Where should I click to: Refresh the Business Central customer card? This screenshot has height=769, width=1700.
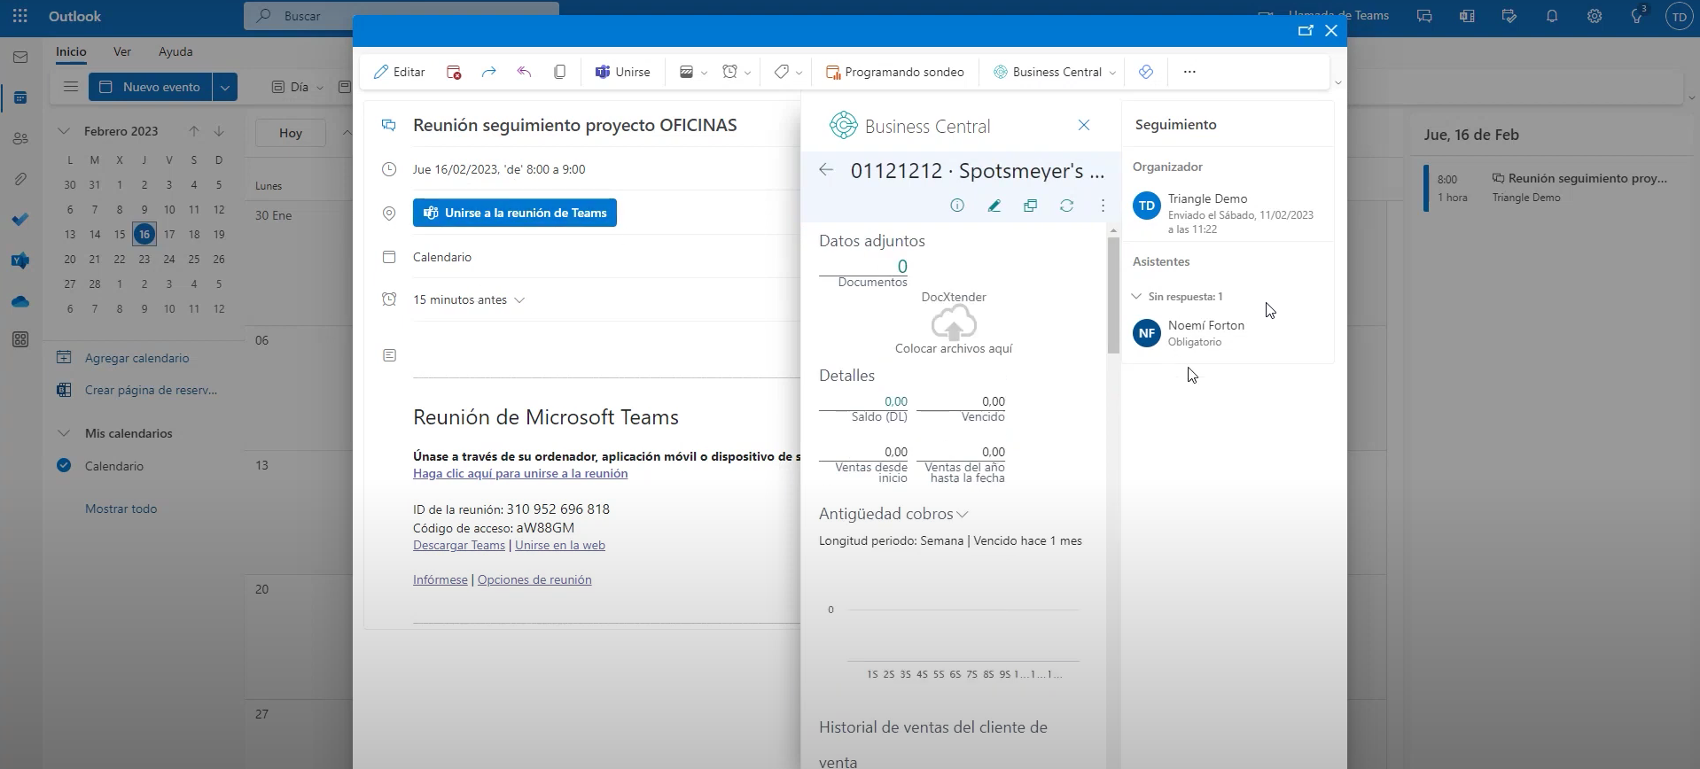(x=1066, y=206)
